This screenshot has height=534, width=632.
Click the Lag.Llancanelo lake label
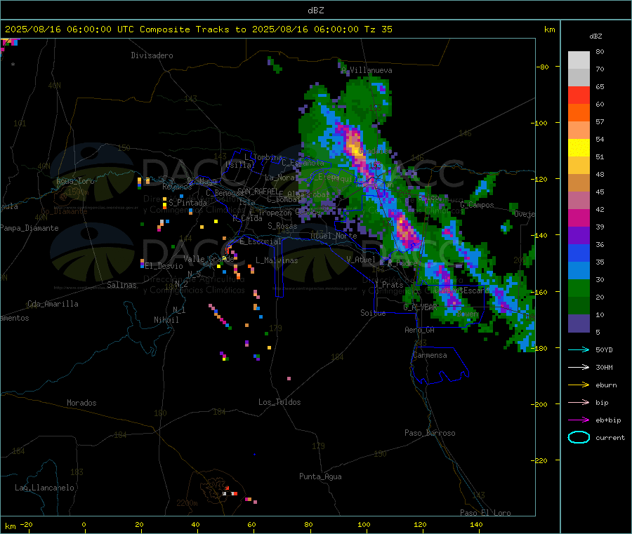click(x=45, y=488)
